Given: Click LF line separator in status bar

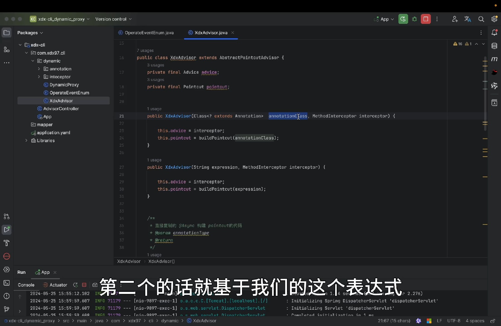Looking at the screenshot, I should (x=440, y=321).
